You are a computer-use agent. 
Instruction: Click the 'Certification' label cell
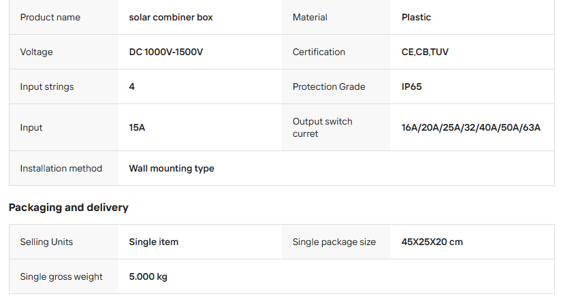point(319,52)
